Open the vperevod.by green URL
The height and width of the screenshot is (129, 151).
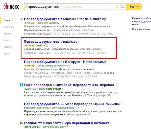tap(32, 127)
